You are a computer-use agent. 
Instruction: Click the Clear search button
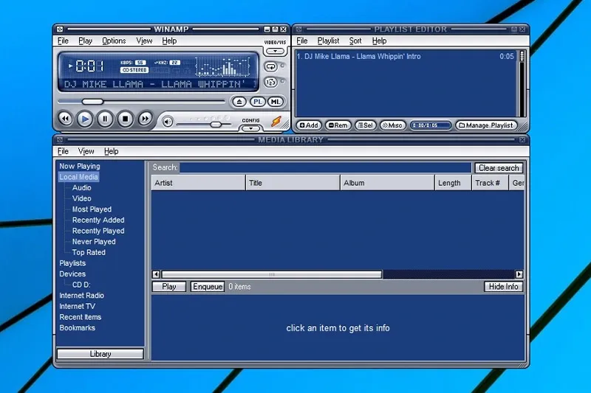(499, 168)
